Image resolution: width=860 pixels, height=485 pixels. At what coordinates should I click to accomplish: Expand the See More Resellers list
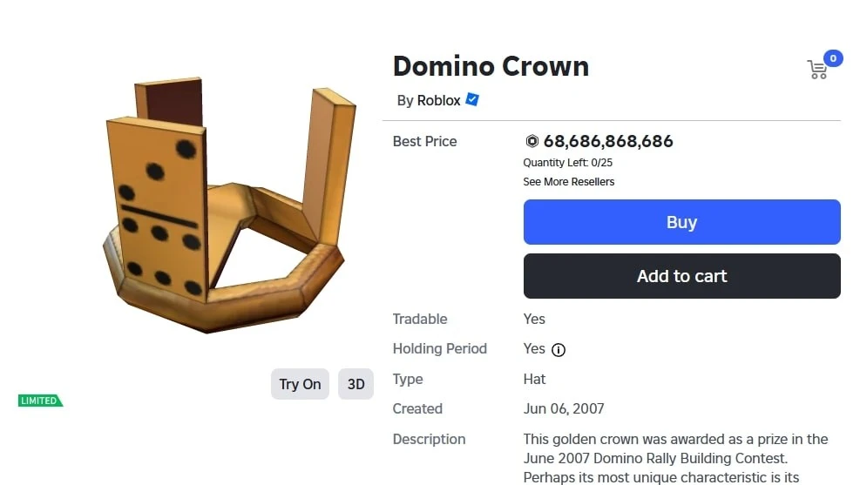point(568,182)
